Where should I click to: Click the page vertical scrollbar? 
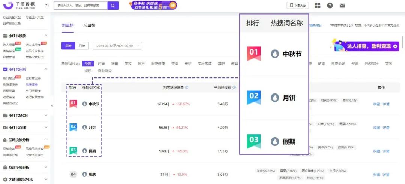tap(403, 43)
